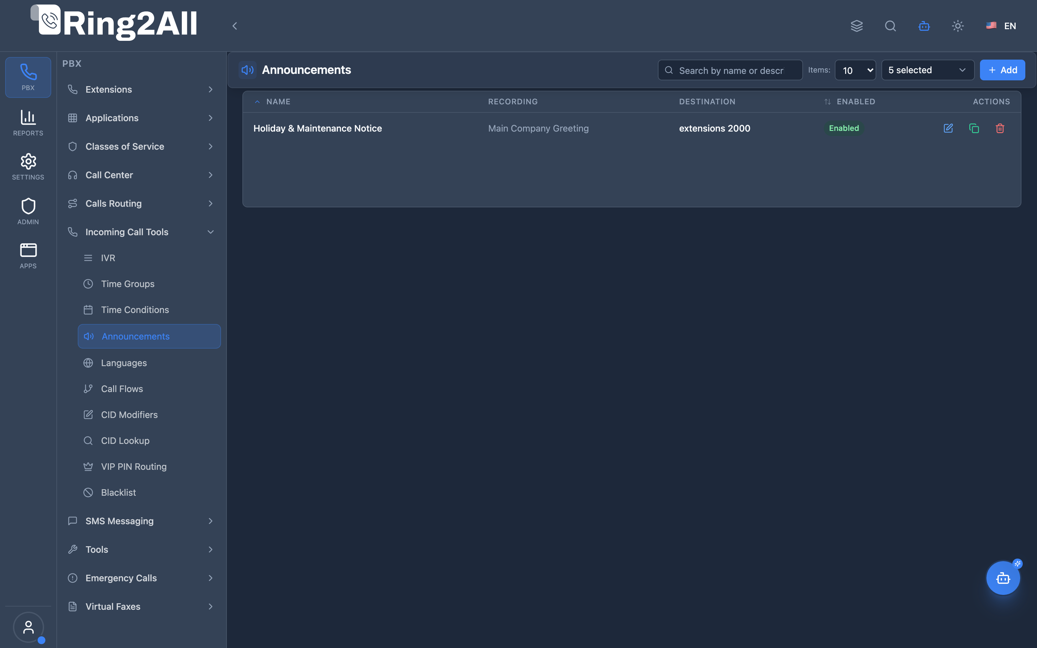
Task: Go to Time Conditions
Action: point(149,309)
